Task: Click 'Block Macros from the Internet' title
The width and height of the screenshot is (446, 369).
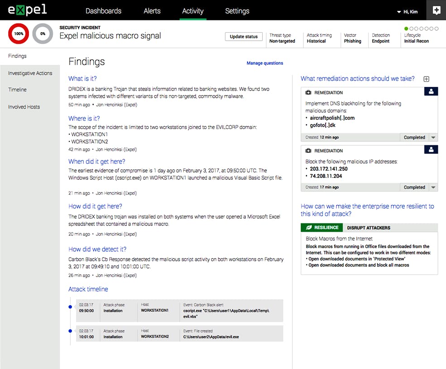Action: coord(339,239)
